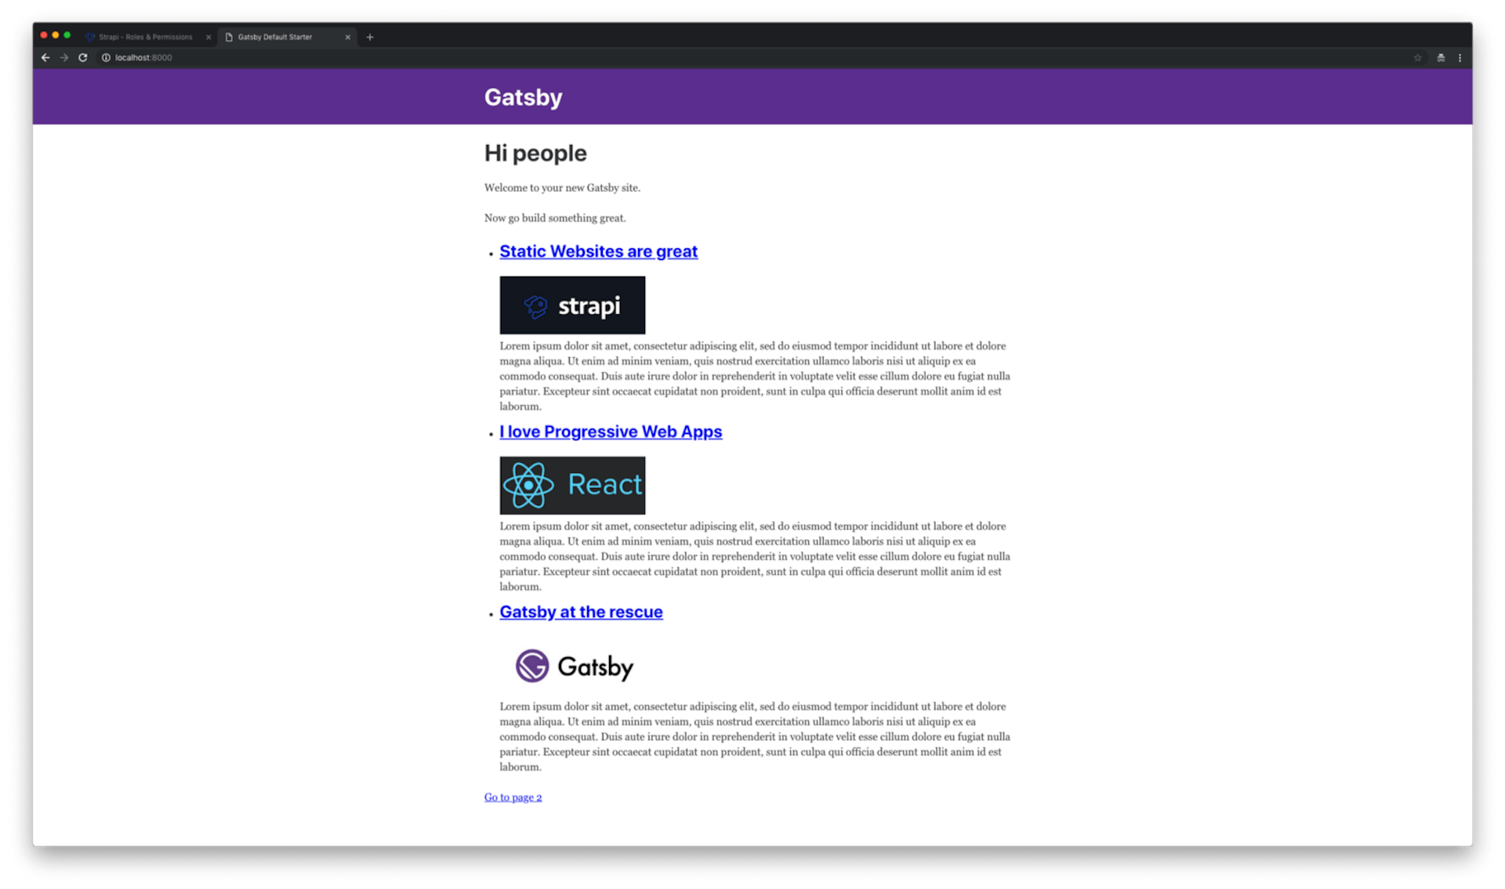Click the site information icon in address bar
1505x889 pixels.
tap(106, 57)
